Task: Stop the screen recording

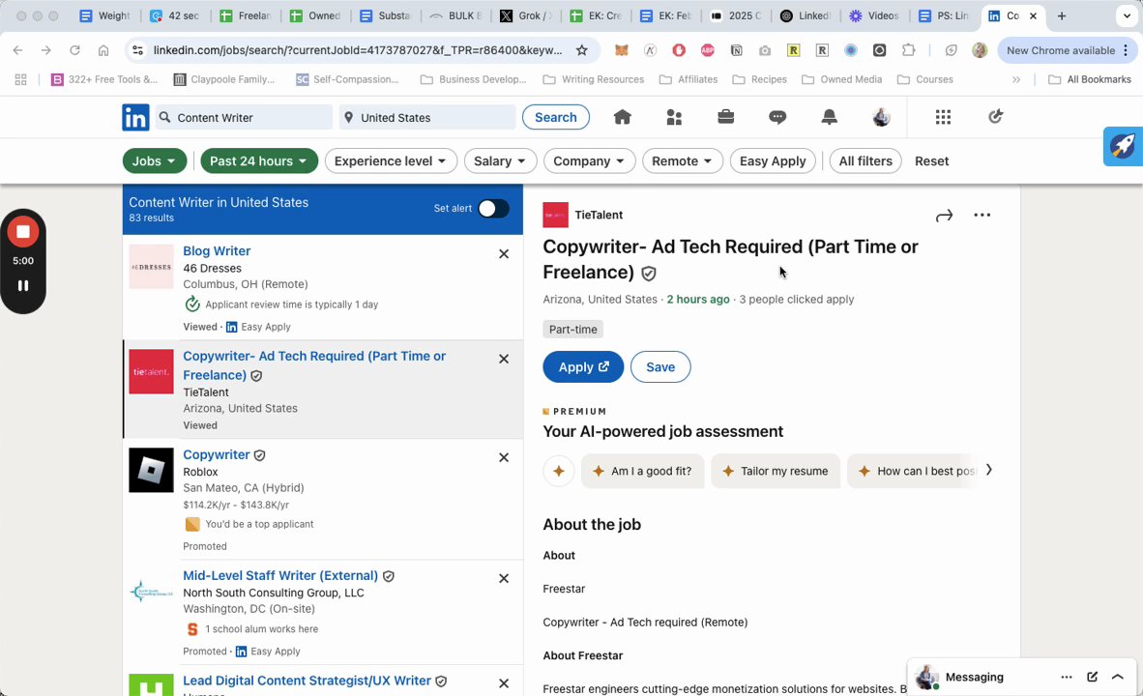Action: point(23,232)
